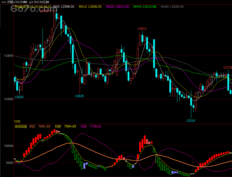Image resolution: width=232 pixels, height=177 pixels.
Task: Click the XQC indicator value label
Action: point(40,126)
